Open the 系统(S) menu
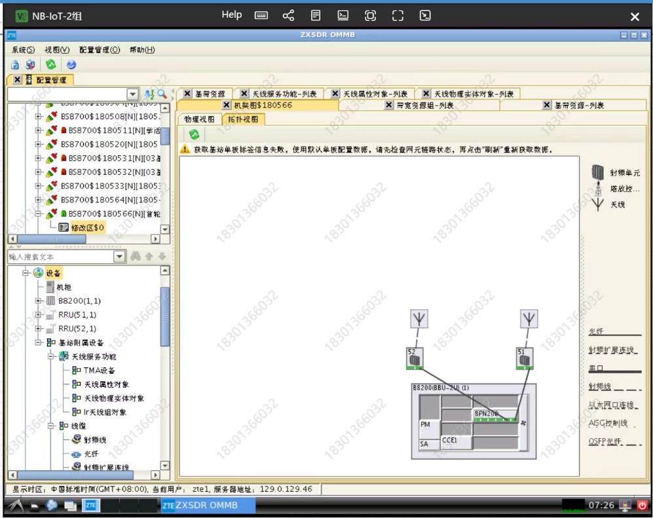This screenshot has width=653, height=518. (x=24, y=50)
